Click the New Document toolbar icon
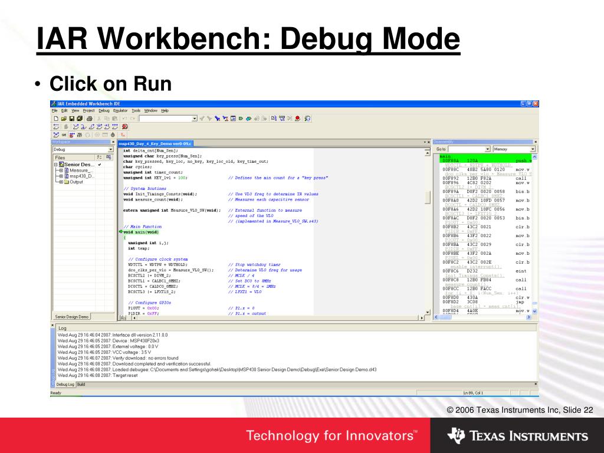The height and width of the screenshot is (453, 604). tap(56, 119)
